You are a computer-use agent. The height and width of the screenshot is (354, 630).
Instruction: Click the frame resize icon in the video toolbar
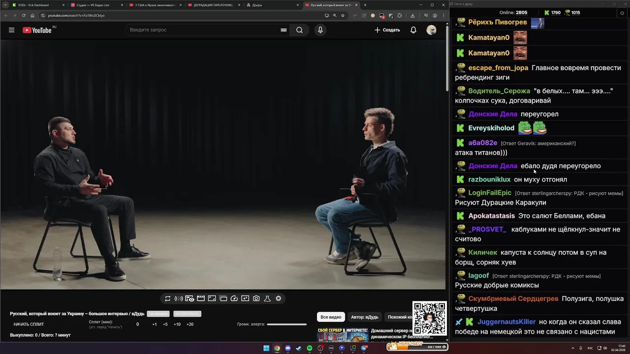point(212,298)
